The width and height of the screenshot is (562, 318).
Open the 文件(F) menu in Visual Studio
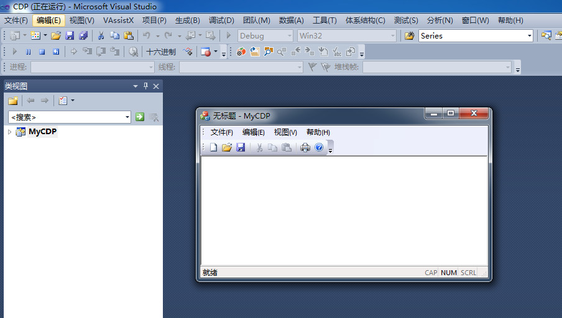[16, 20]
